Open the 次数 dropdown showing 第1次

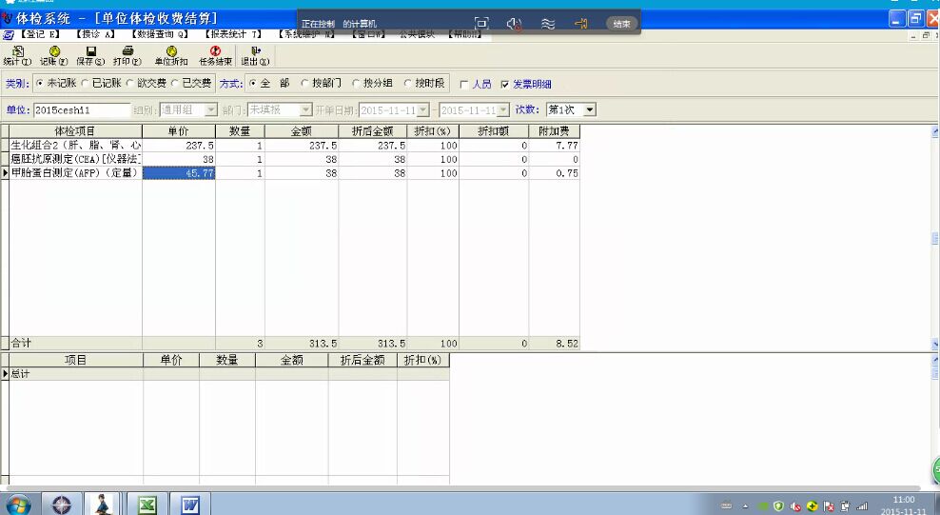pyautogui.click(x=590, y=109)
